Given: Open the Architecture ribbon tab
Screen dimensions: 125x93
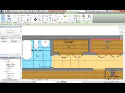Looking at the screenshot, I should pyautogui.click(x=9, y=13).
